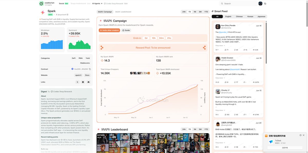Open Snaps leaderboard nav item
Viewport: 308px width, 153px height.
80,4
